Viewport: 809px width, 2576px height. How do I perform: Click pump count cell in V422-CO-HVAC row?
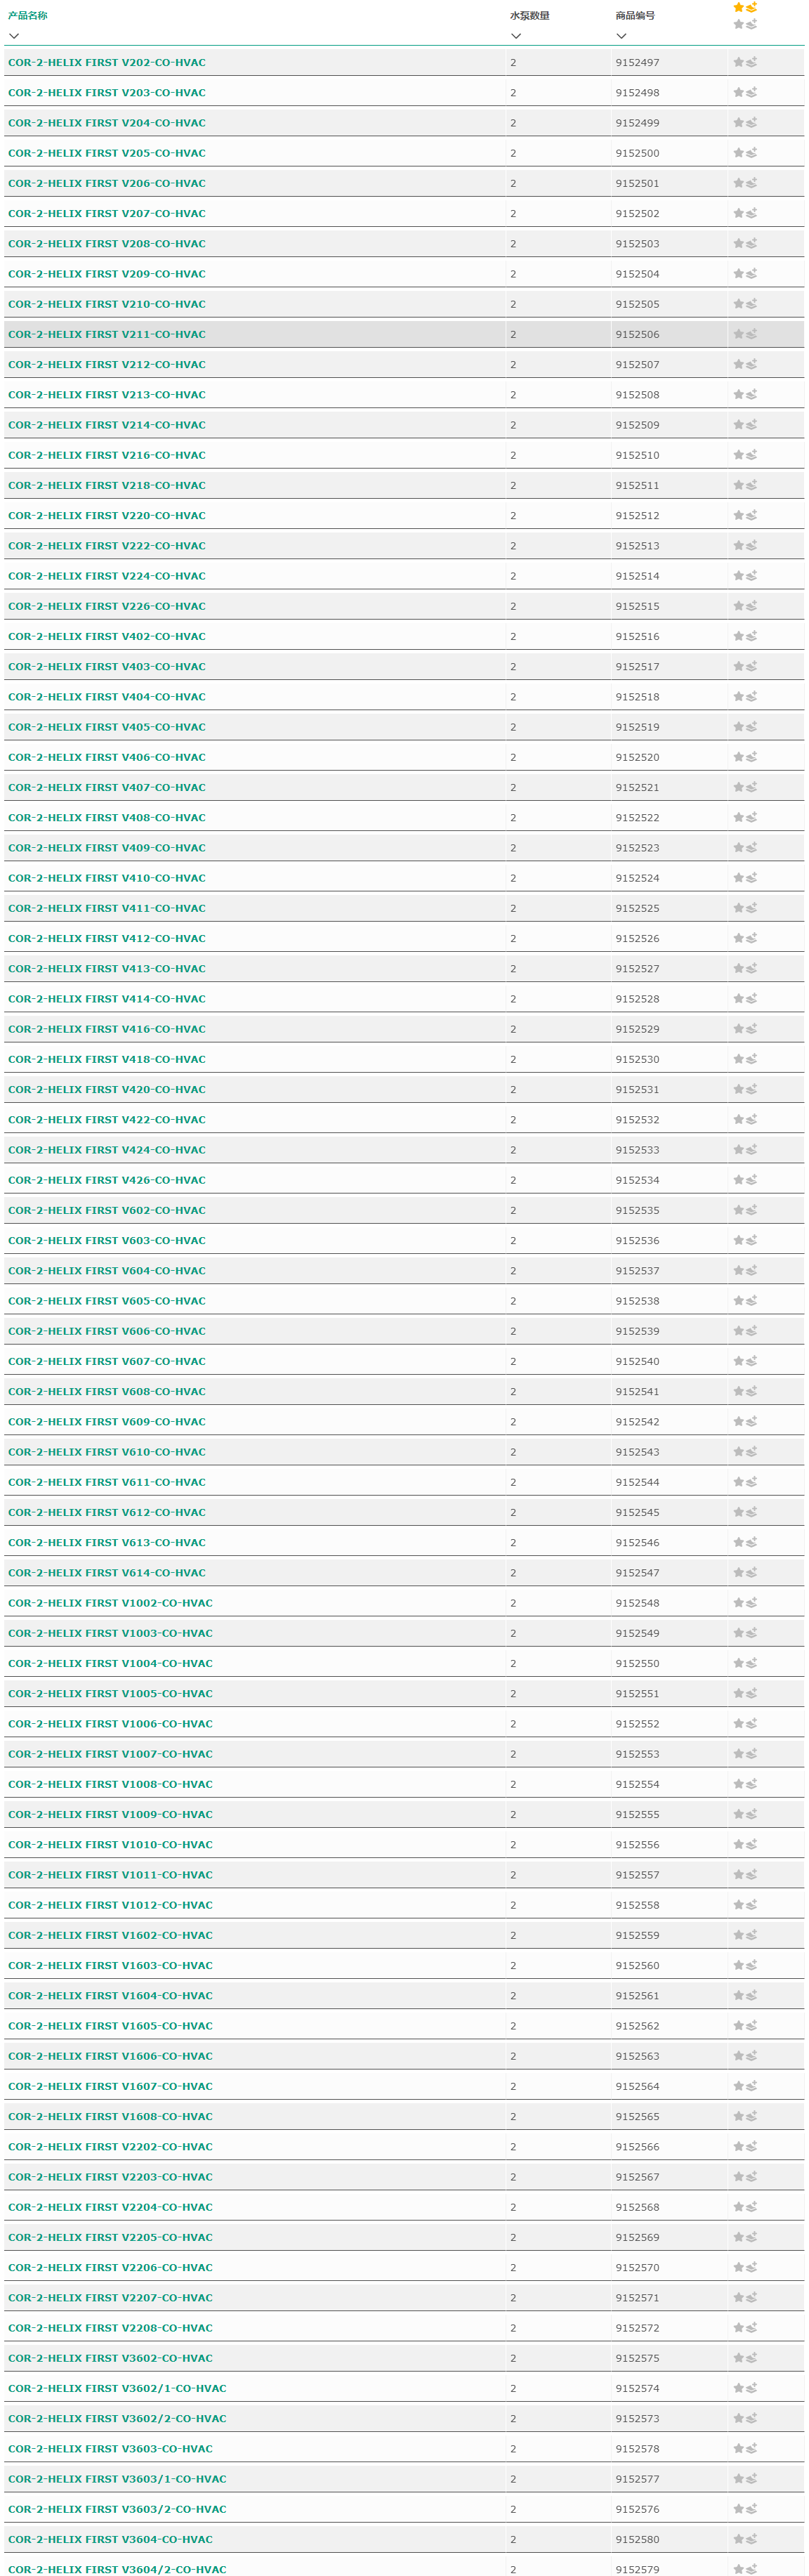coord(558,1120)
